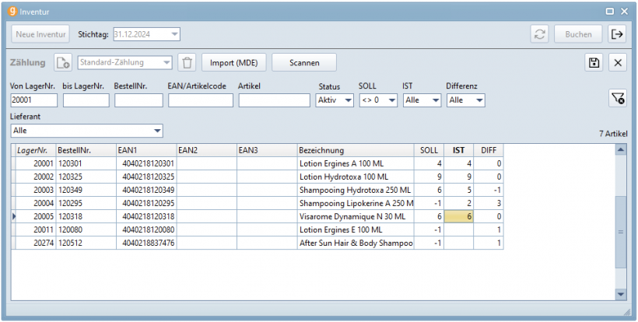Click the Von LagerNr. input field
Image resolution: width=638 pixels, height=322 pixels.
tap(33, 100)
